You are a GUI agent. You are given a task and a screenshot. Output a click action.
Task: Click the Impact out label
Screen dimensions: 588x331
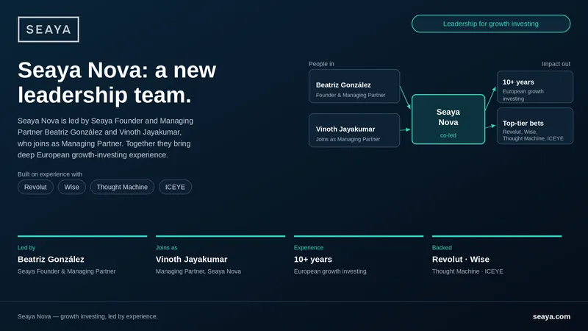[x=556, y=64]
